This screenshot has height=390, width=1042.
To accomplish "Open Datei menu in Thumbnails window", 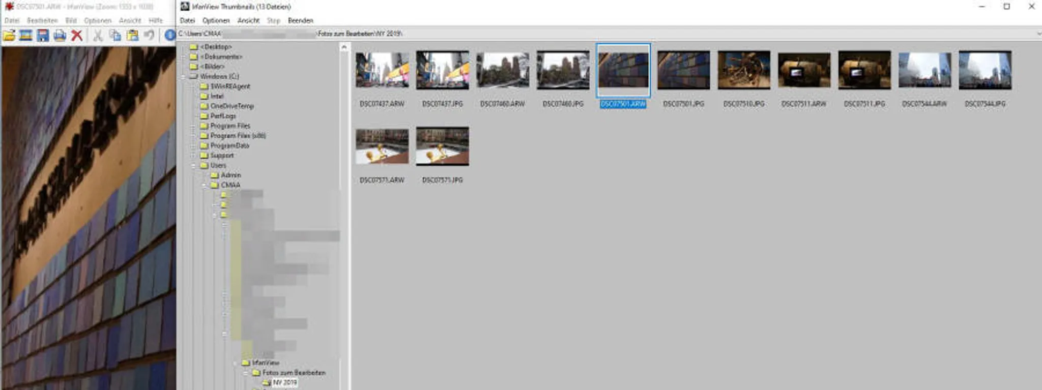I will click(187, 21).
